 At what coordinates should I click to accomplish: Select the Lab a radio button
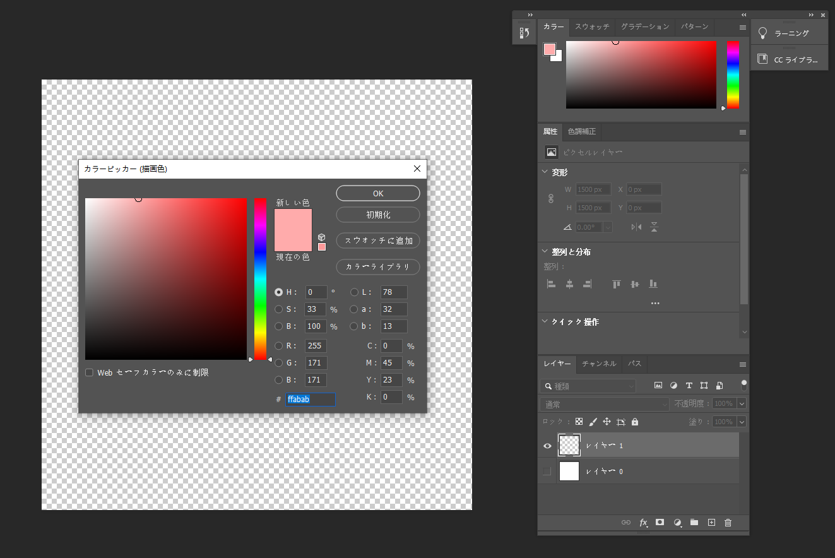pyautogui.click(x=354, y=309)
